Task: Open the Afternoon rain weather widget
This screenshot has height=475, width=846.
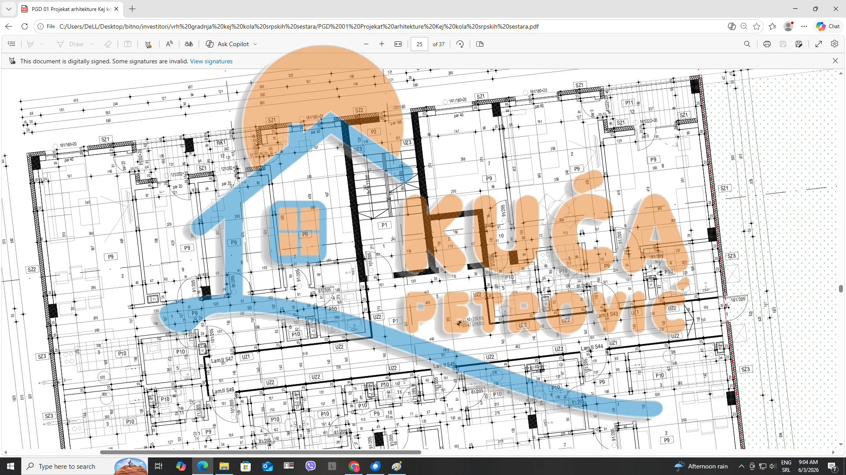Action: click(x=701, y=466)
